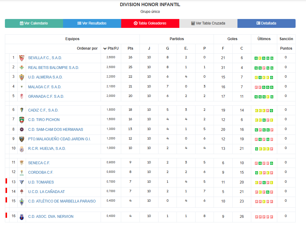Open the Tabla Goleadores tab

coord(150,23)
